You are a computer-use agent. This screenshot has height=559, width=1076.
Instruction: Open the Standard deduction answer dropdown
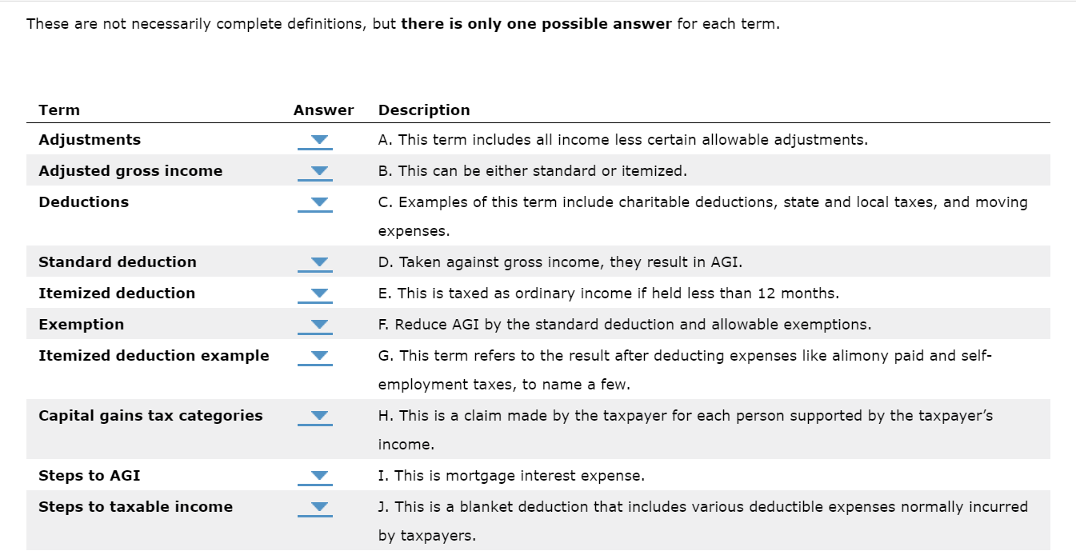pyautogui.click(x=317, y=262)
